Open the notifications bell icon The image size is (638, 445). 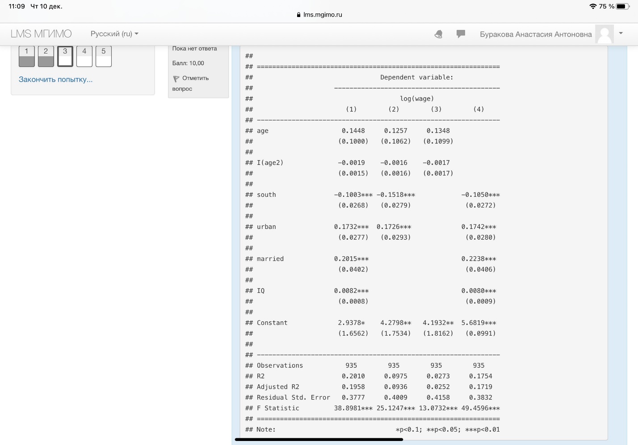(438, 34)
